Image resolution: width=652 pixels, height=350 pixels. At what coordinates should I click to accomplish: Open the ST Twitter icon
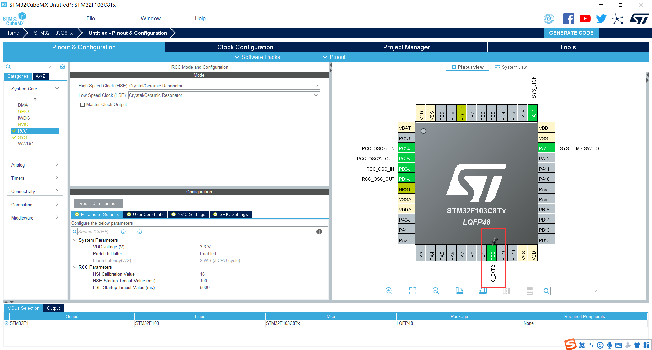click(x=601, y=19)
